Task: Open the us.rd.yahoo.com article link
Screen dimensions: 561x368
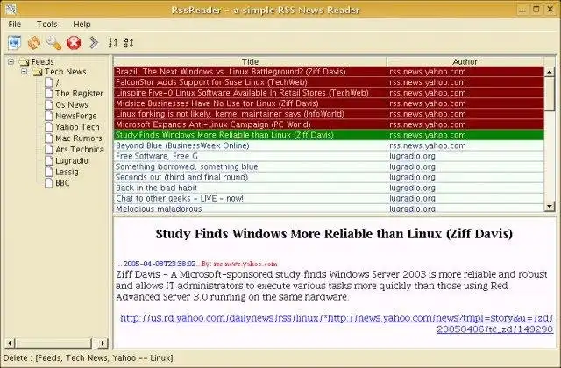Action: pyautogui.click(x=337, y=323)
